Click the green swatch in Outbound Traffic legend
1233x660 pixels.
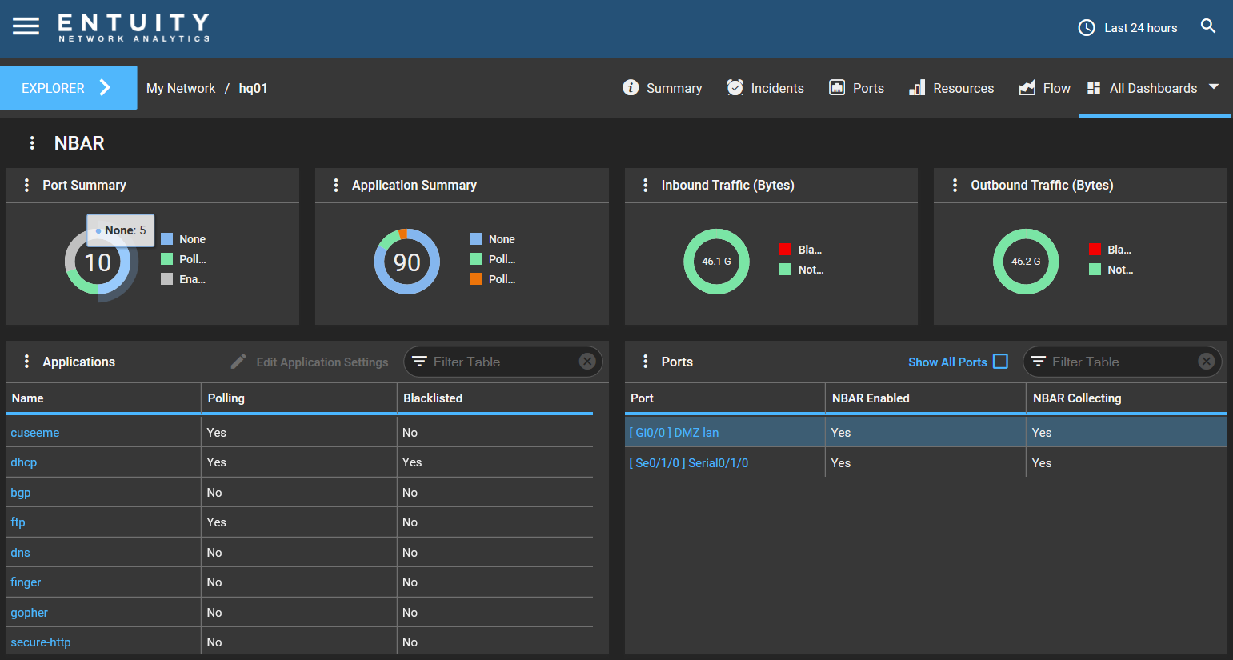pos(1095,269)
